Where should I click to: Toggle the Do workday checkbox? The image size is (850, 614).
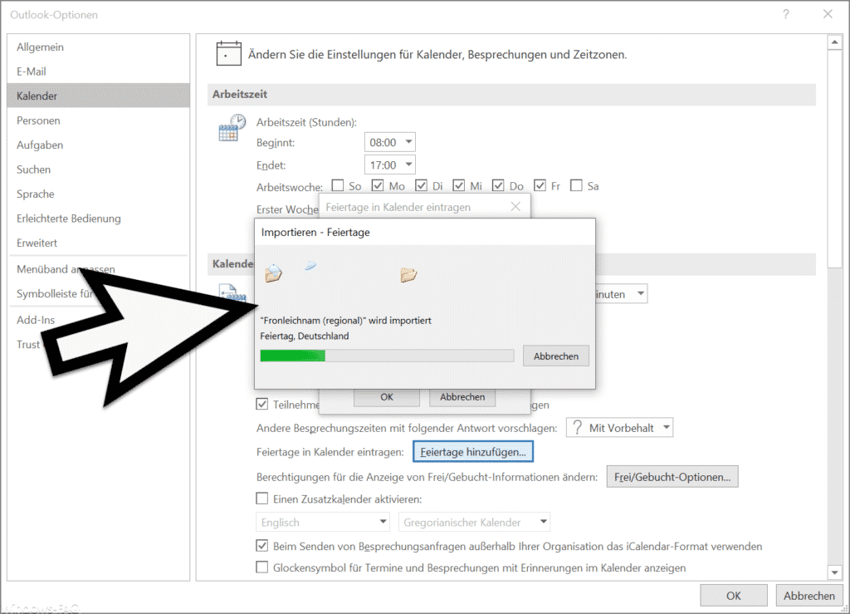pyautogui.click(x=498, y=186)
